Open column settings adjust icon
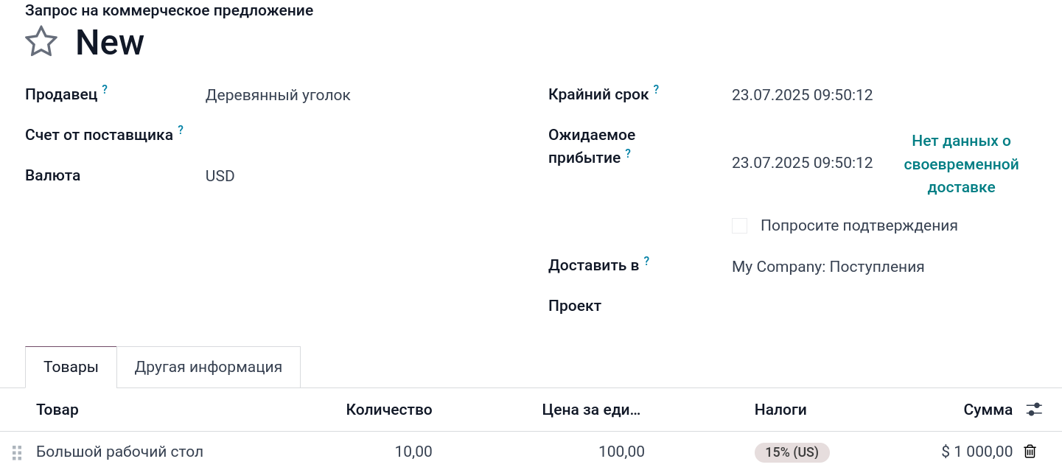Image resolution: width=1062 pixels, height=470 pixels. [x=1034, y=410]
